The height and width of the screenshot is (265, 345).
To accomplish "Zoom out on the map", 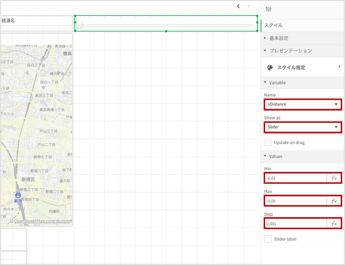I will (x=43, y=117).
